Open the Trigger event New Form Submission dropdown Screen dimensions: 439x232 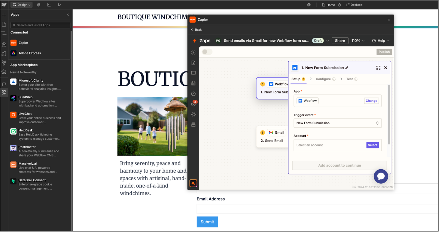(337, 123)
